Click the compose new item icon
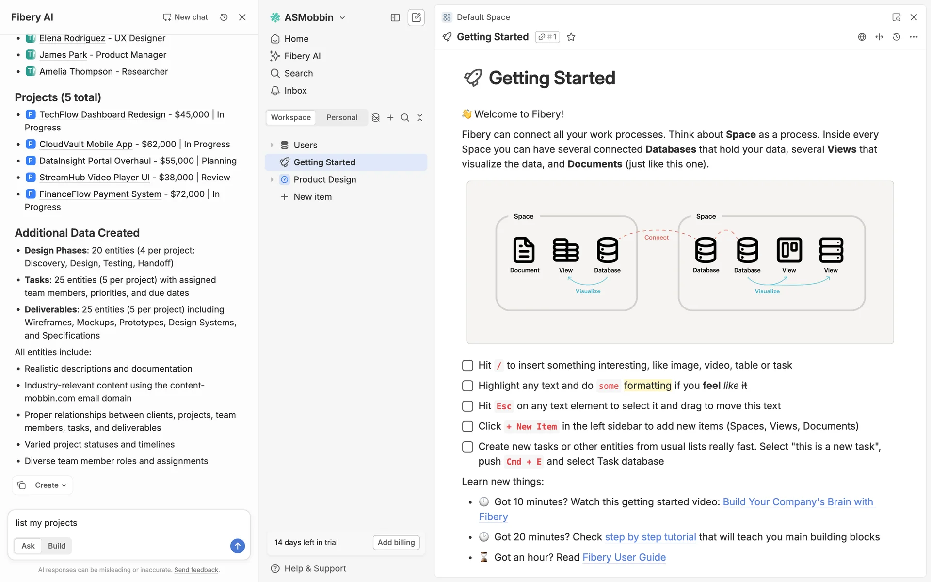The height and width of the screenshot is (582, 931). pyautogui.click(x=416, y=17)
